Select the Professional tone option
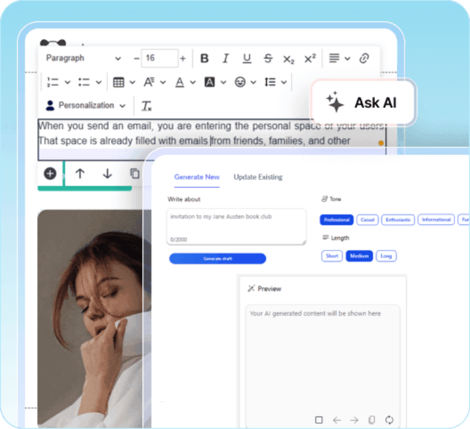 tap(336, 220)
